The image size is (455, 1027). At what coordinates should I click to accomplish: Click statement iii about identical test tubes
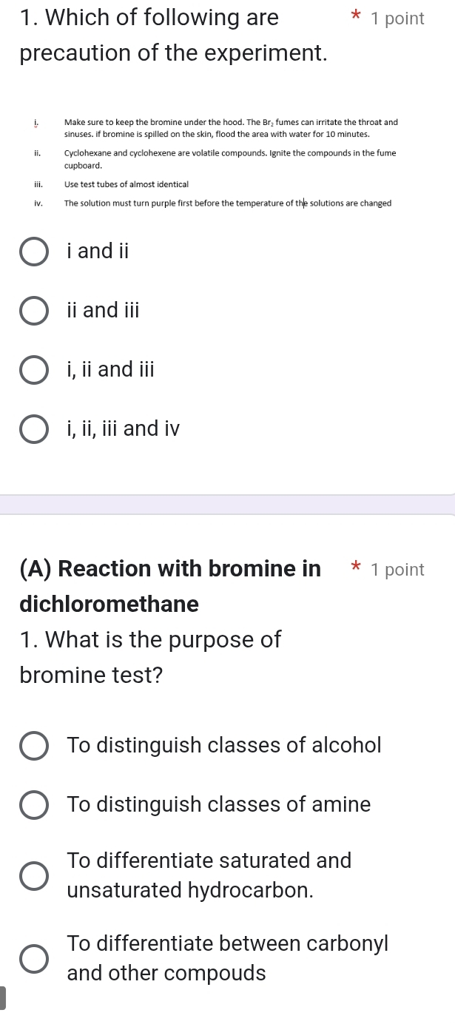(x=126, y=184)
